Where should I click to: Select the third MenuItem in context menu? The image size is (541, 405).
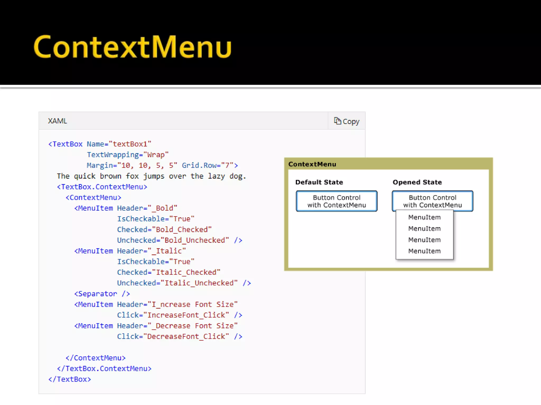click(x=424, y=240)
